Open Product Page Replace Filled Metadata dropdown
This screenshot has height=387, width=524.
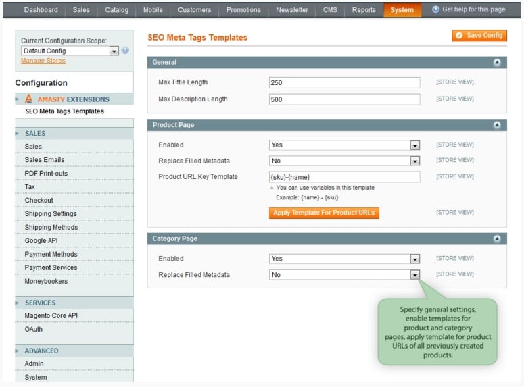point(344,161)
